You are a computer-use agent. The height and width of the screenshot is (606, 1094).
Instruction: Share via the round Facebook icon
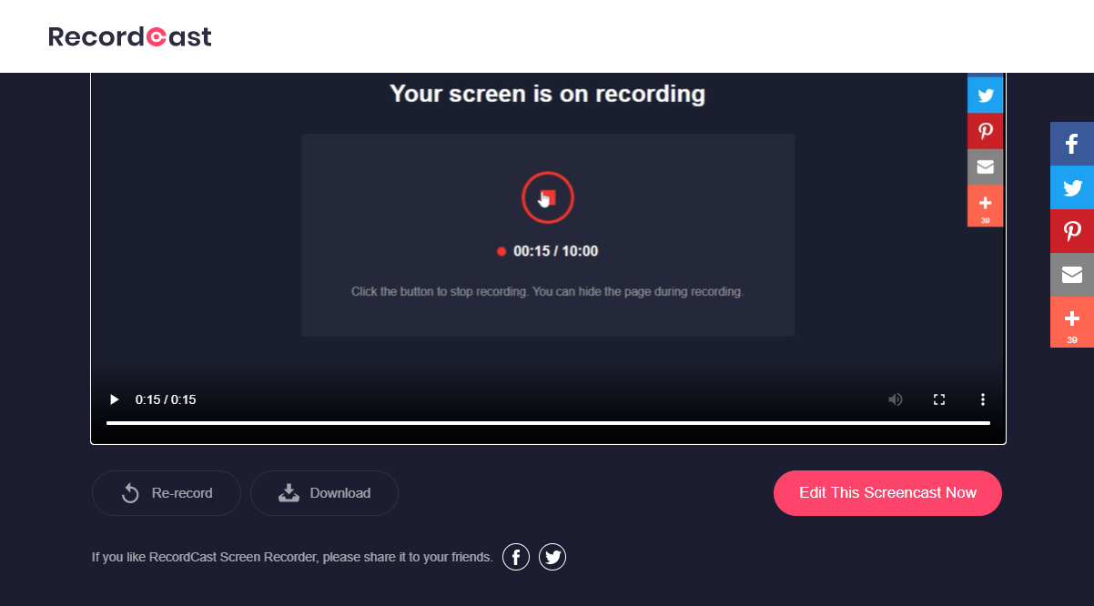[x=516, y=557]
